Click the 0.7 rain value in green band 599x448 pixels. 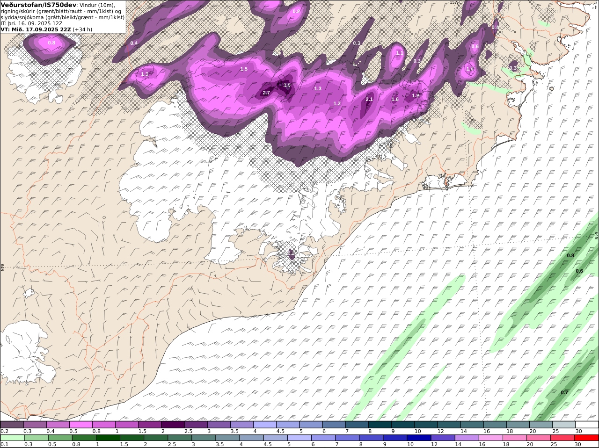(x=564, y=392)
